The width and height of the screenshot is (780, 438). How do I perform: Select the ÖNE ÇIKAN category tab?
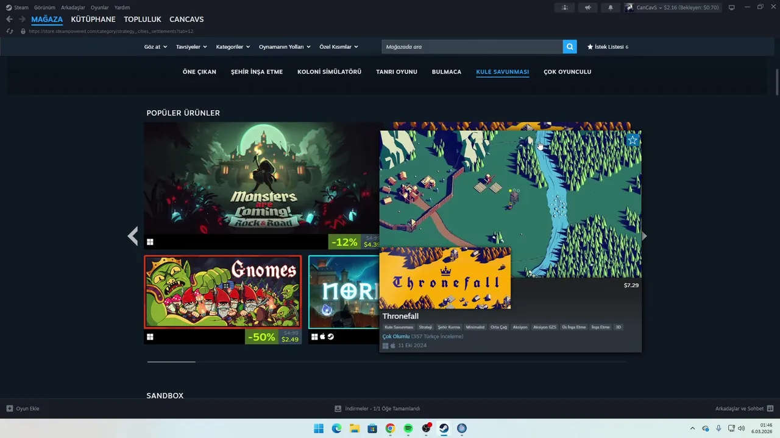199,72
